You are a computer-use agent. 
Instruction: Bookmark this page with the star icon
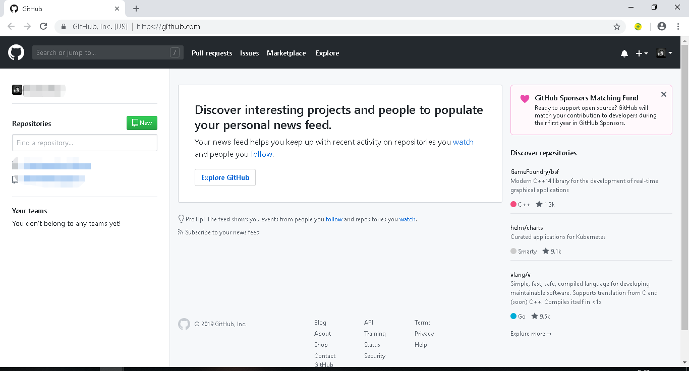pos(616,27)
